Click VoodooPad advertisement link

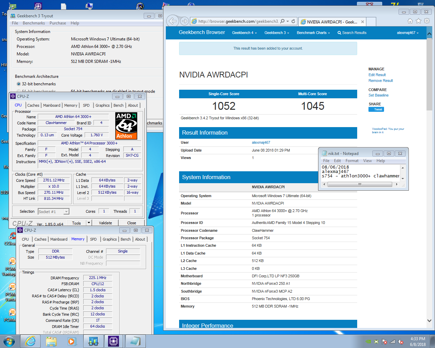click(388, 130)
